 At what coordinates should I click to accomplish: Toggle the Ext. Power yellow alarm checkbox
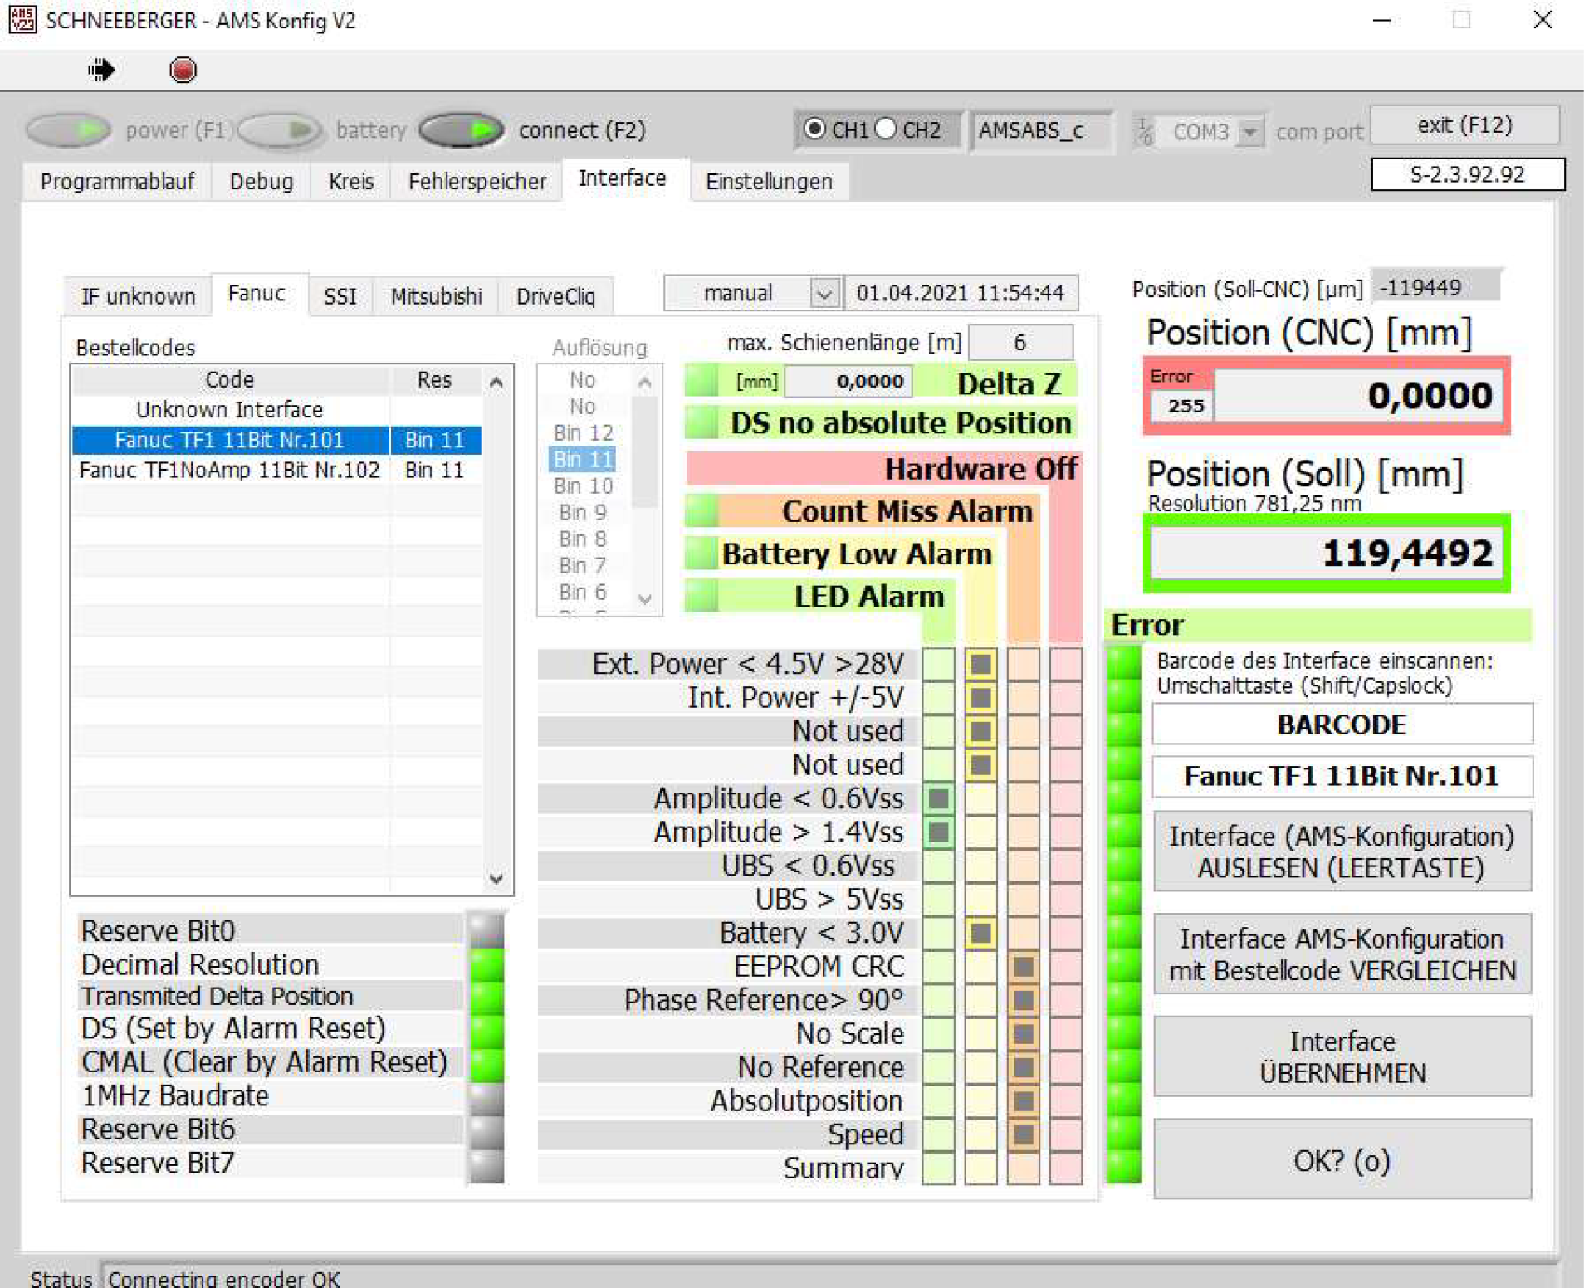tap(980, 664)
